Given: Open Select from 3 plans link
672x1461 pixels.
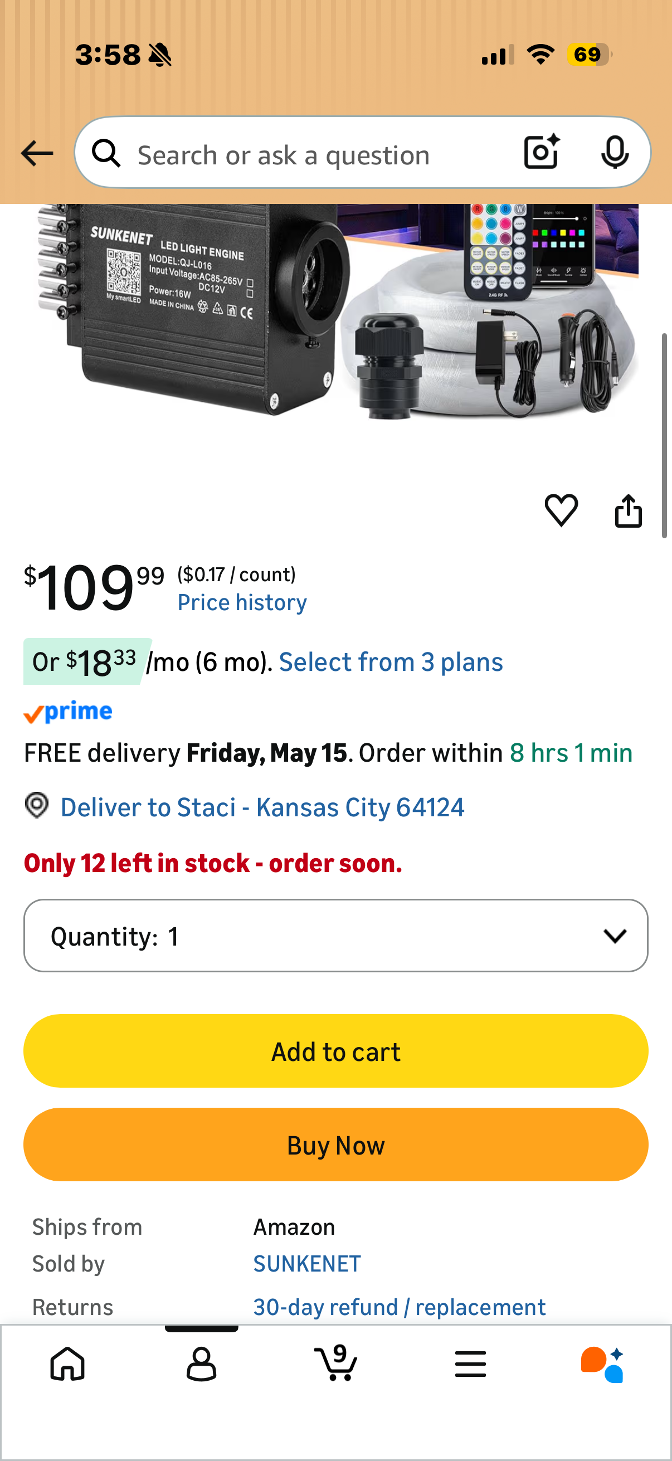Looking at the screenshot, I should [x=391, y=662].
